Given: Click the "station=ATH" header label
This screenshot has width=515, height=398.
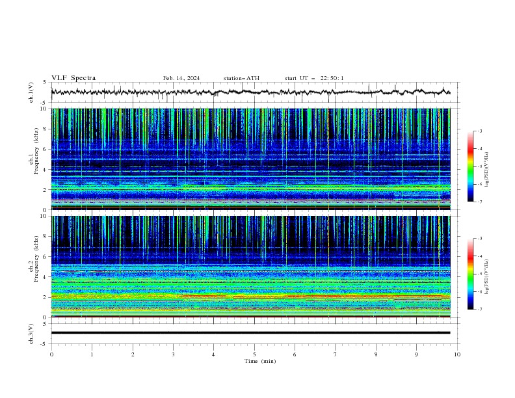Looking at the screenshot, I should (241, 78).
